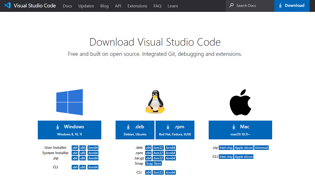This screenshot has height=177, width=315.
Task: Download the .rpm package for Red Hat
Action: [x=175, y=130]
